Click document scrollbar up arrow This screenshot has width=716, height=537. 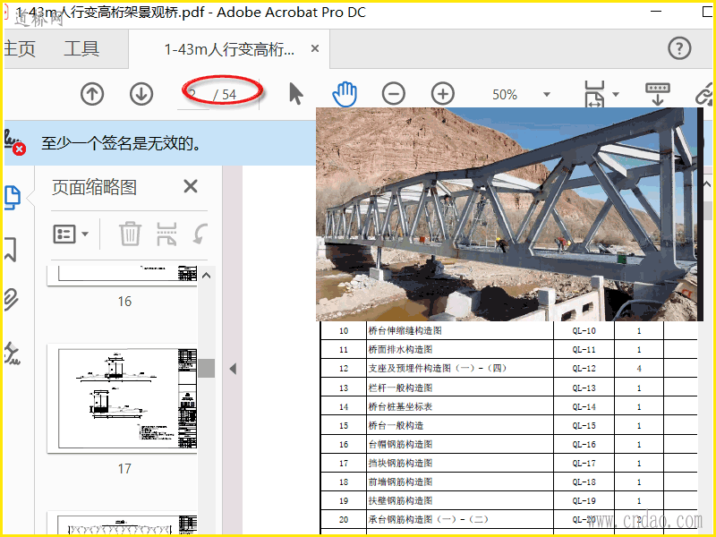pyautogui.click(x=707, y=184)
